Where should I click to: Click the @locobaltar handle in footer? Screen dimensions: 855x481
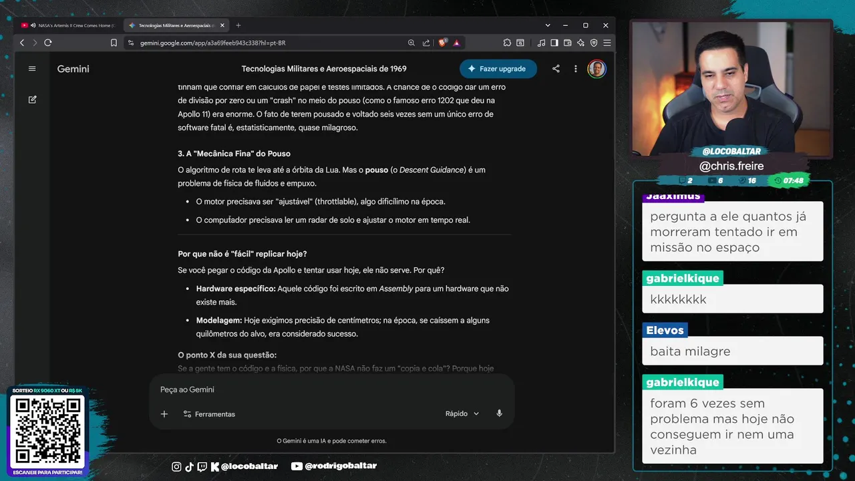249,466
